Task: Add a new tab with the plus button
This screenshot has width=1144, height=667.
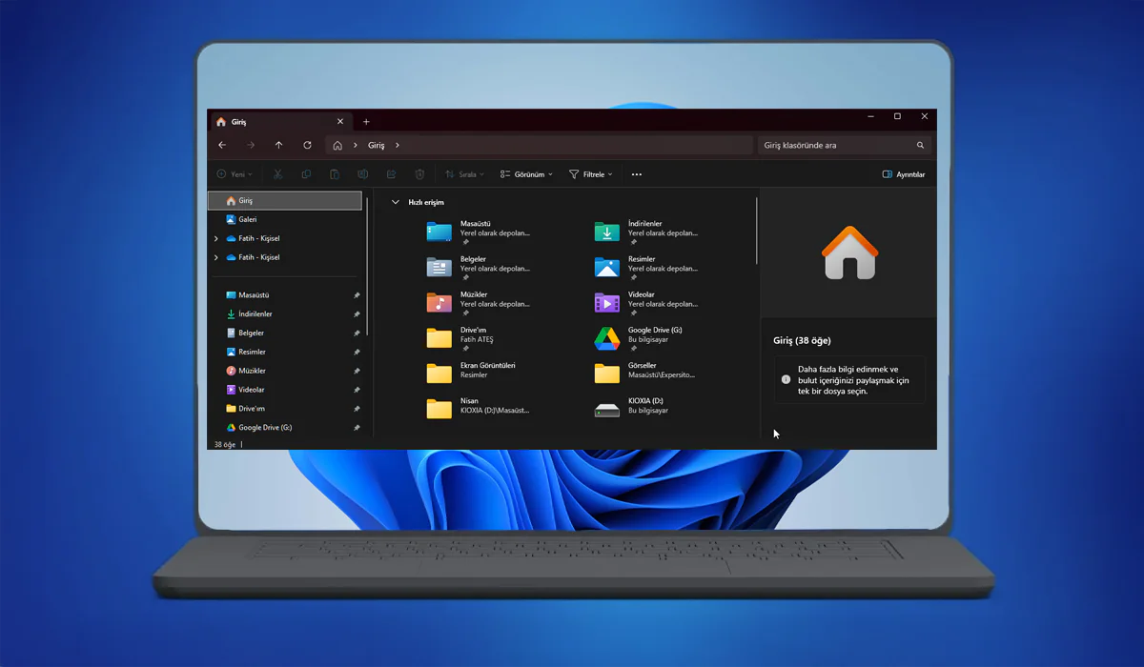Action: coord(366,121)
